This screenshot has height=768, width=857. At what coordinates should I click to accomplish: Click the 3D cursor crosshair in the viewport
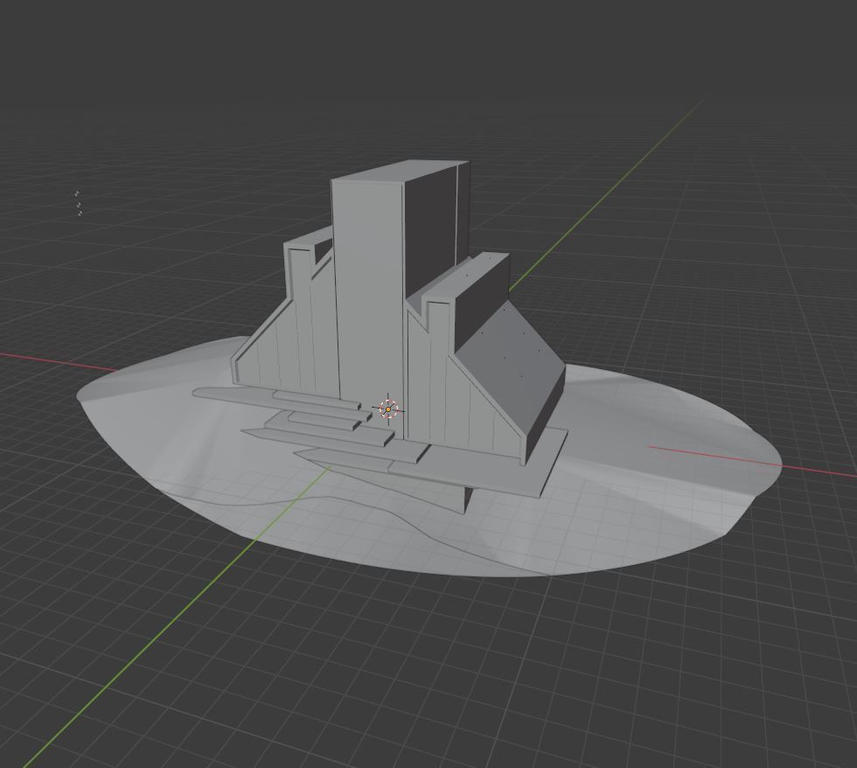[388, 408]
